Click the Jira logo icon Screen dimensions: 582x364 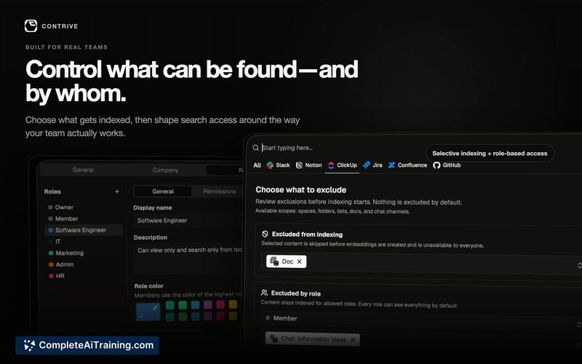tap(367, 165)
